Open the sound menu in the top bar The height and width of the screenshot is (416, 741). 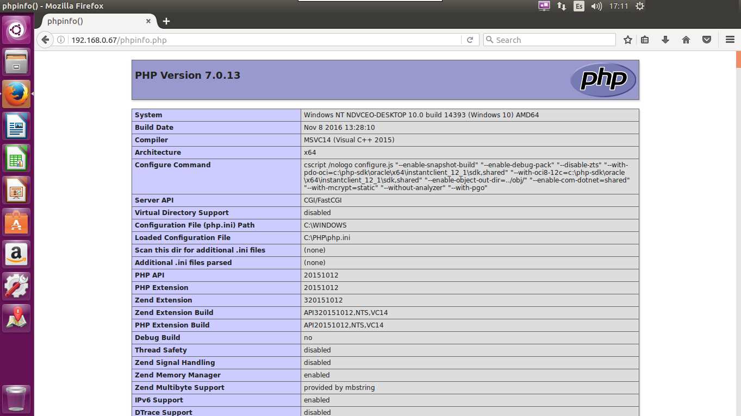[x=597, y=6]
